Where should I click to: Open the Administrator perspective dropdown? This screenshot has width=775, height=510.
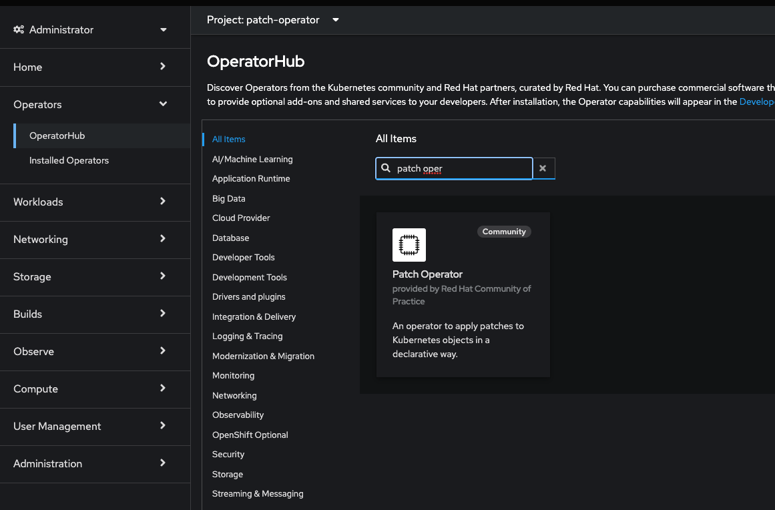tap(164, 30)
